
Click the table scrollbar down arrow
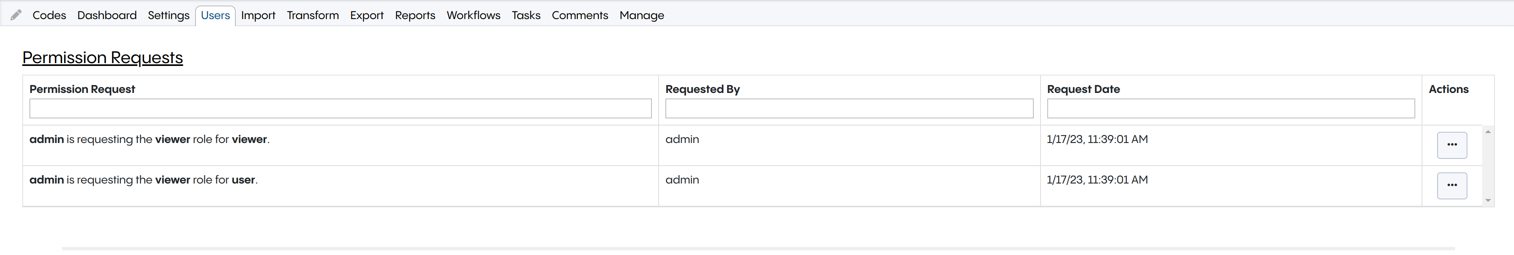(1488, 201)
